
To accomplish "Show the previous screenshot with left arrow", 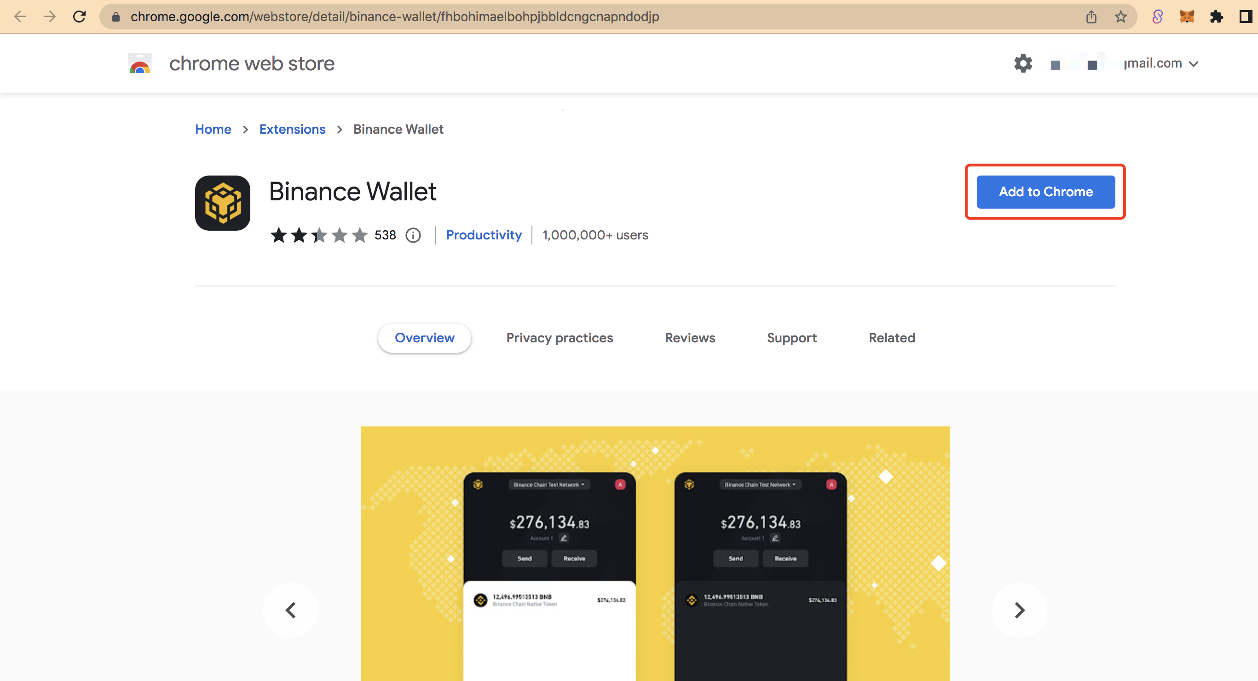I will (290, 610).
